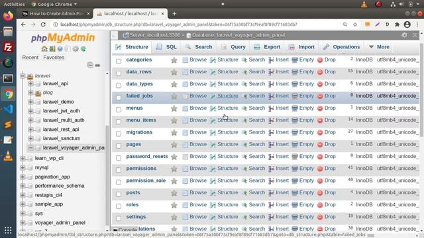The height and width of the screenshot is (238, 424).
Task: Open Sublime Text from dock
Action: pos(8,125)
